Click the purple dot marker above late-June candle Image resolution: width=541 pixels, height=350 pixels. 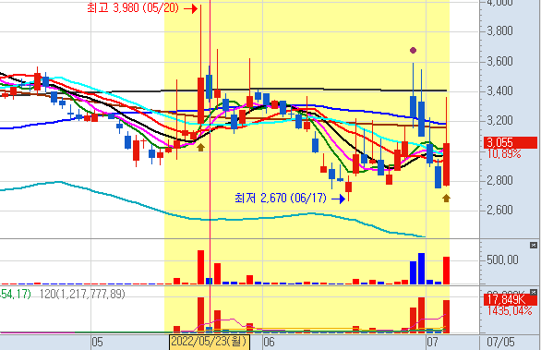413,51
